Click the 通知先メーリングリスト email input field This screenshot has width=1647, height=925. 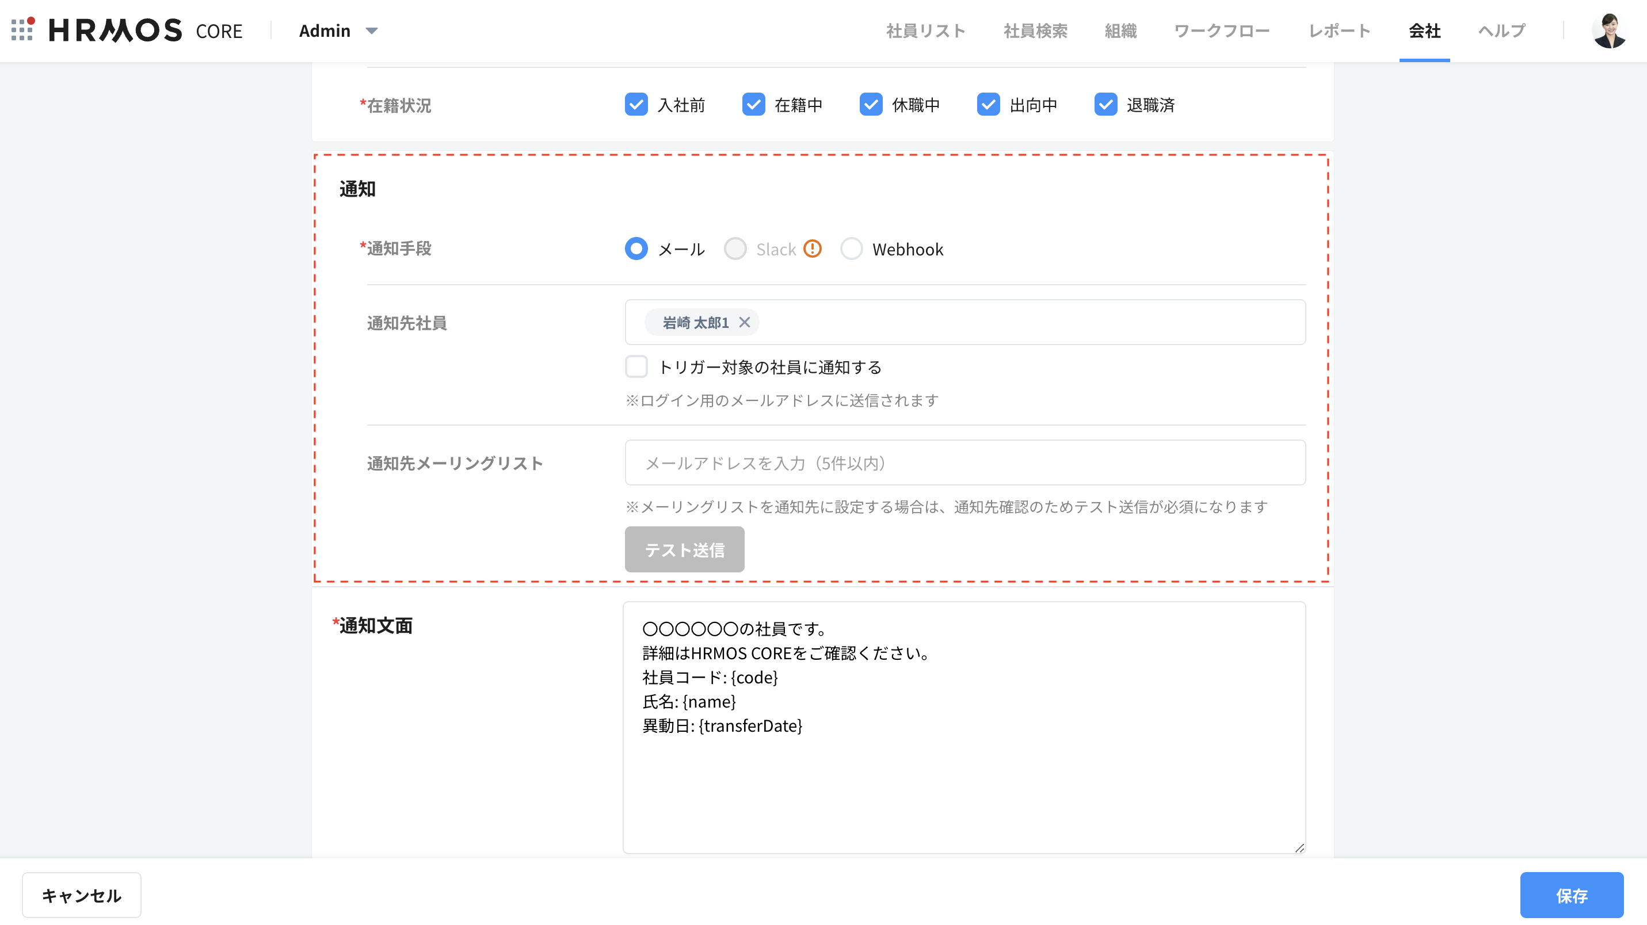click(895, 463)
